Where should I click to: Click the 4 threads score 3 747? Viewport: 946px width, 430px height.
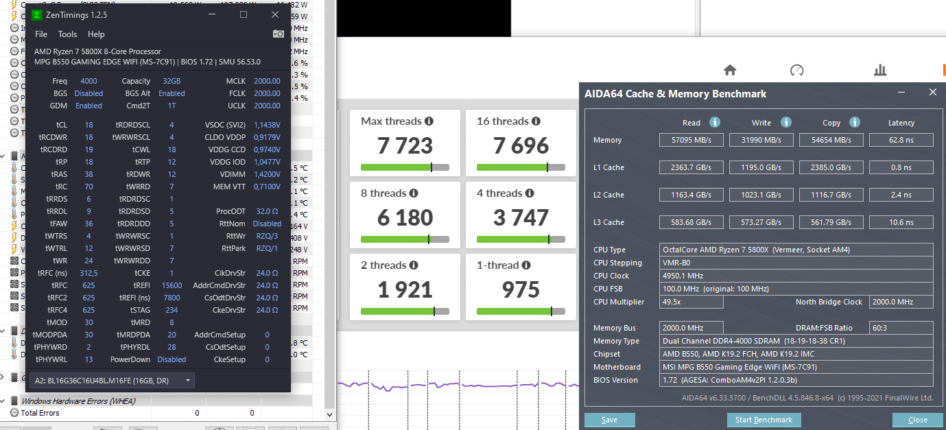pos(521,217)
